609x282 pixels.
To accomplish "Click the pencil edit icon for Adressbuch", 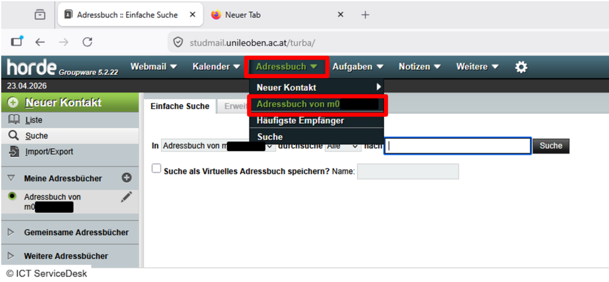I will 126,197.
